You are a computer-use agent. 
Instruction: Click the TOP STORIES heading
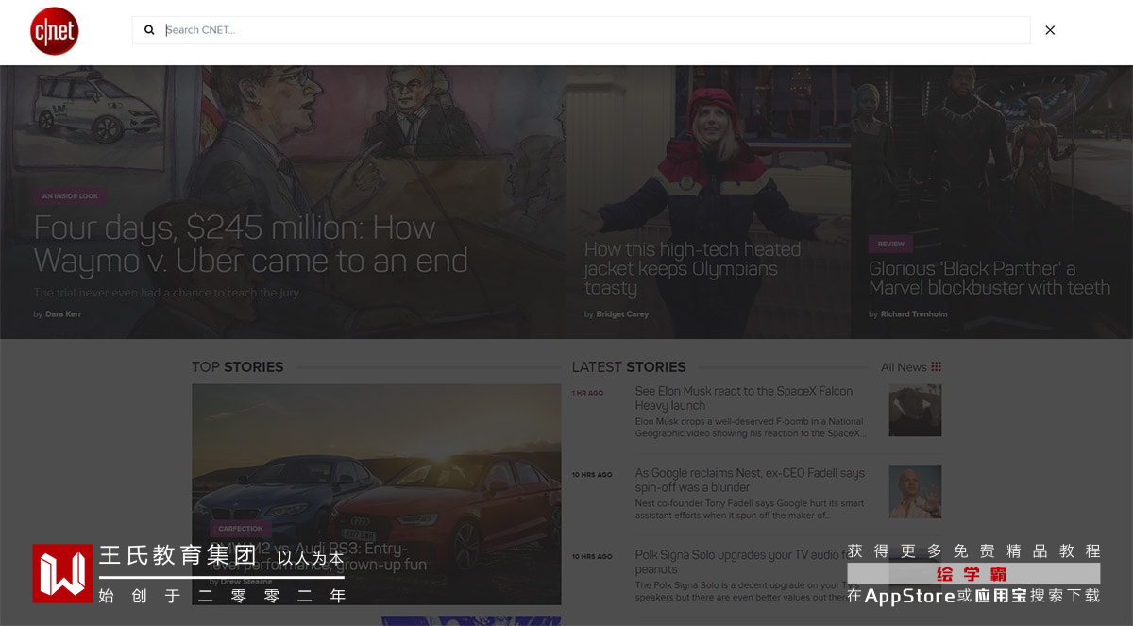(237, 367)
